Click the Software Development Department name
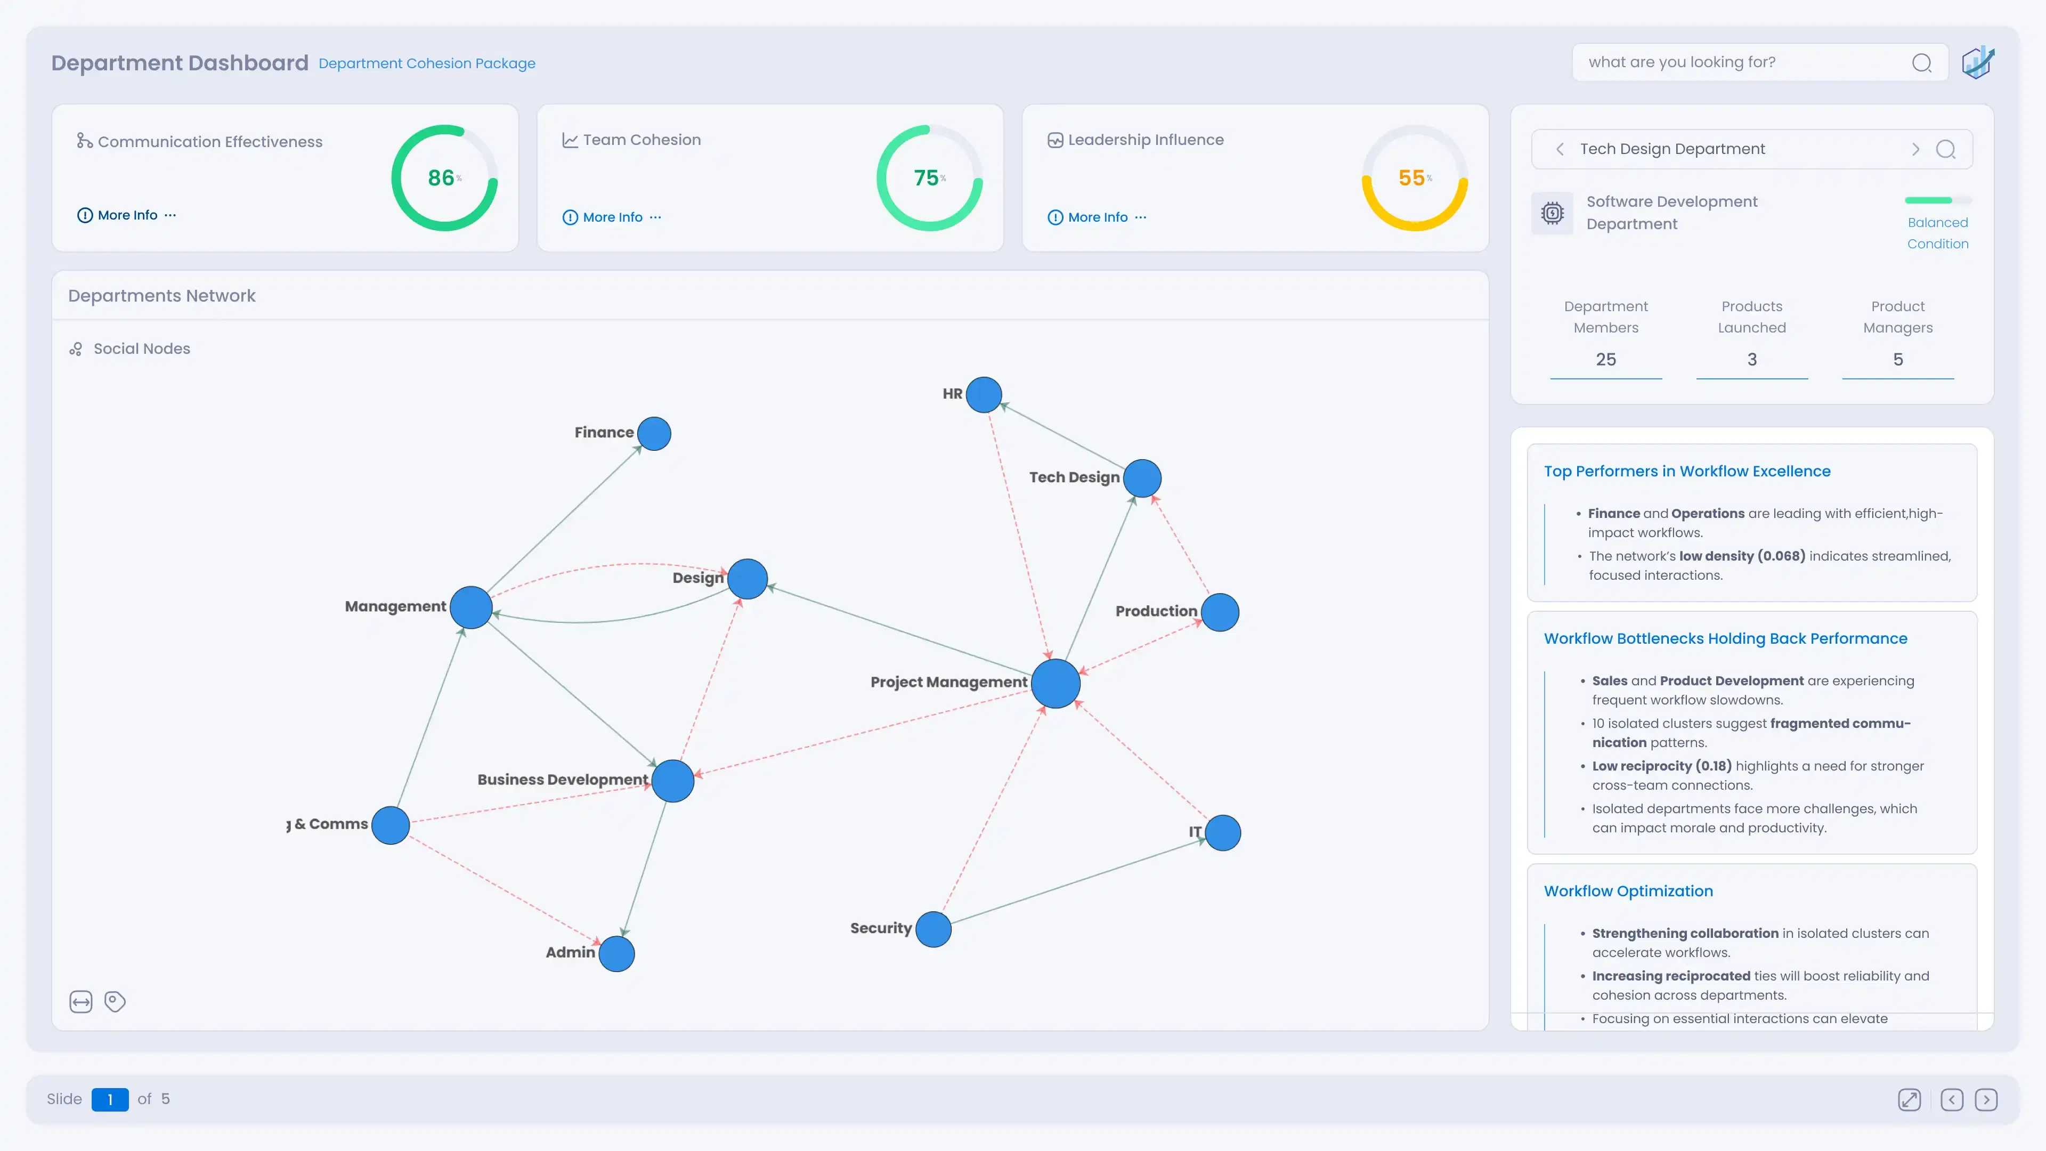This screenshot has width=2046, height=1151. pyautogui.click(x=1672, y=213)
